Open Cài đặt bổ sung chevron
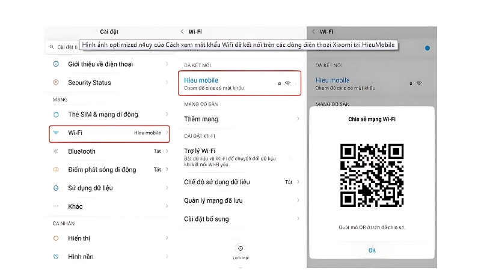Viewport: 481px width, 270px height. 298,218
